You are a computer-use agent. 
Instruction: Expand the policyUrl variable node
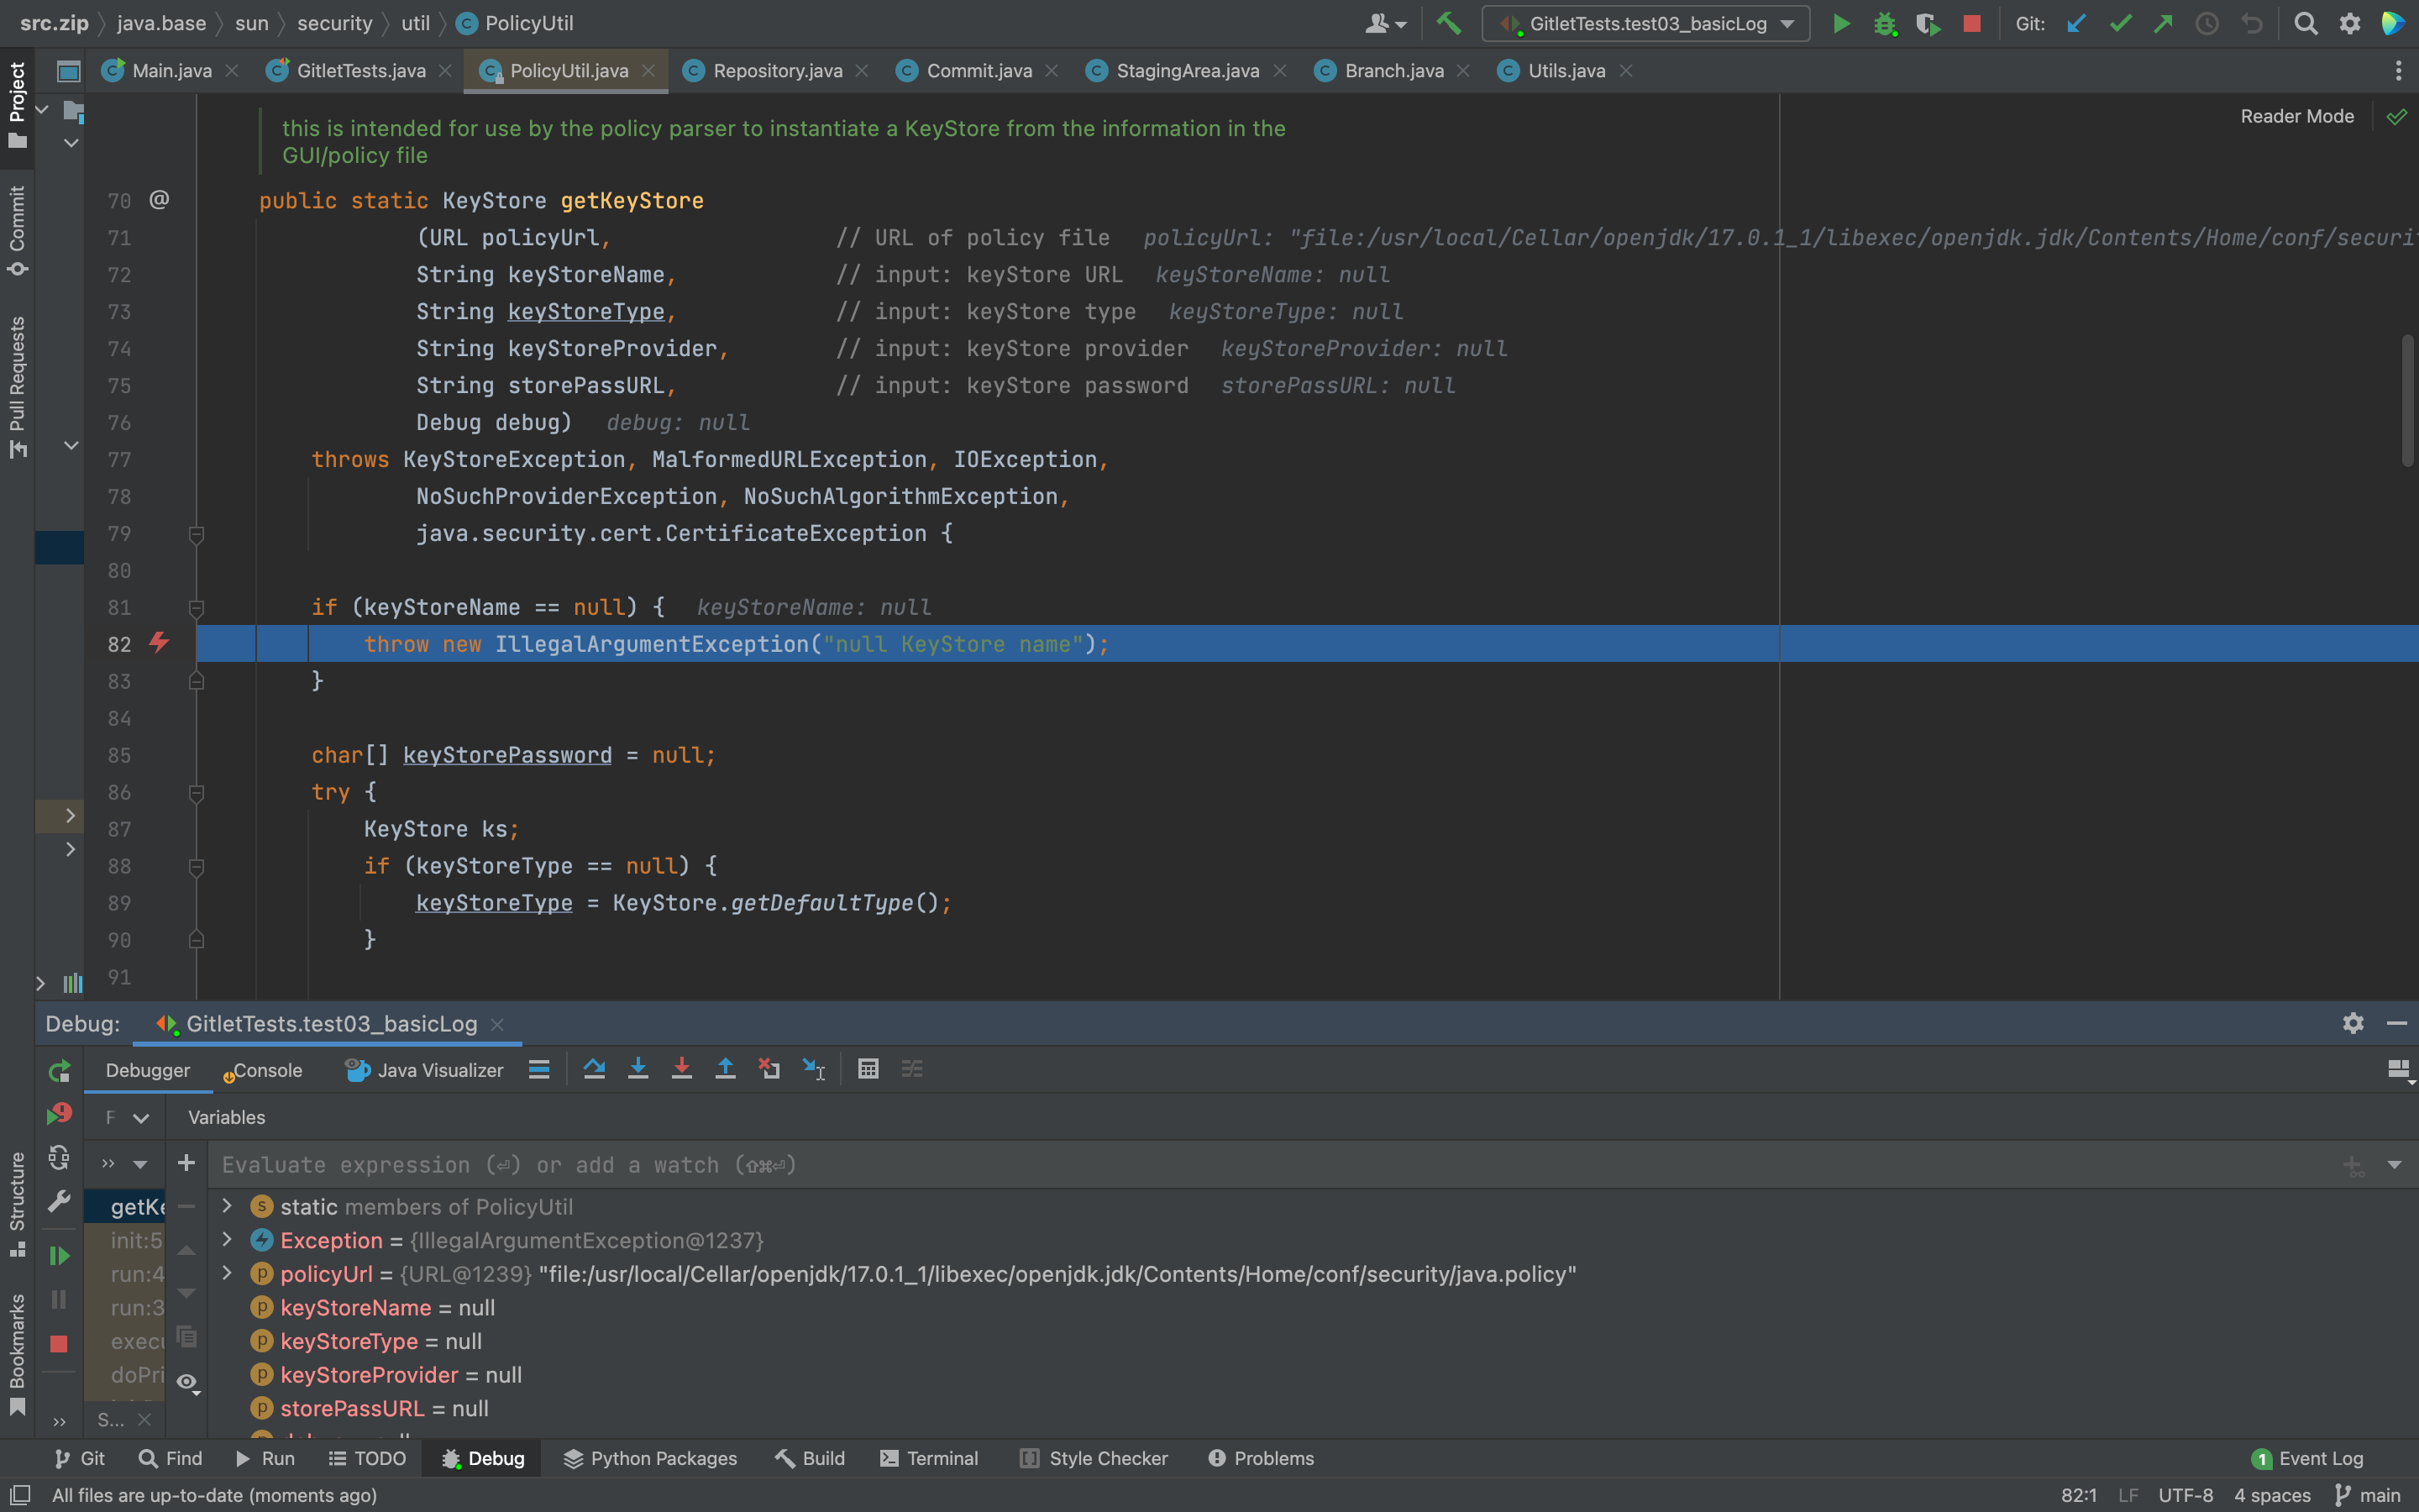(227, 1273)
